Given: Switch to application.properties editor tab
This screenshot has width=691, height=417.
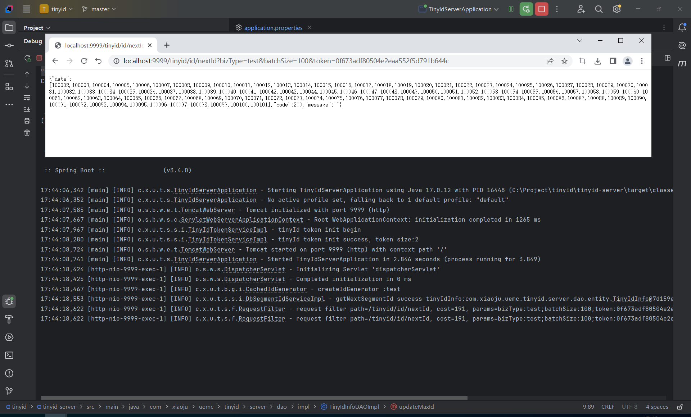Looking at the screenshot, I should click(273, 28).
